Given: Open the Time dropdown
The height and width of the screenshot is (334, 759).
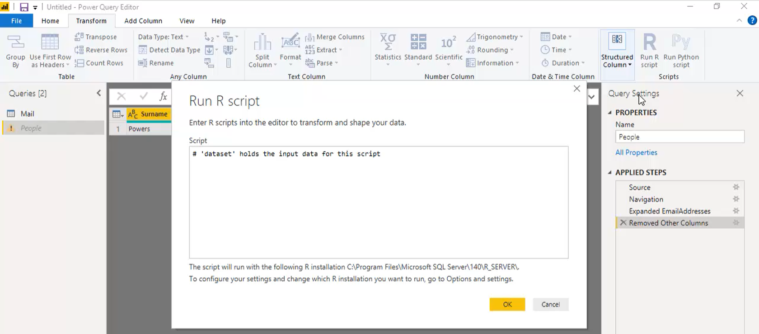Looking at the screenshot, I should tap(556, 50).
